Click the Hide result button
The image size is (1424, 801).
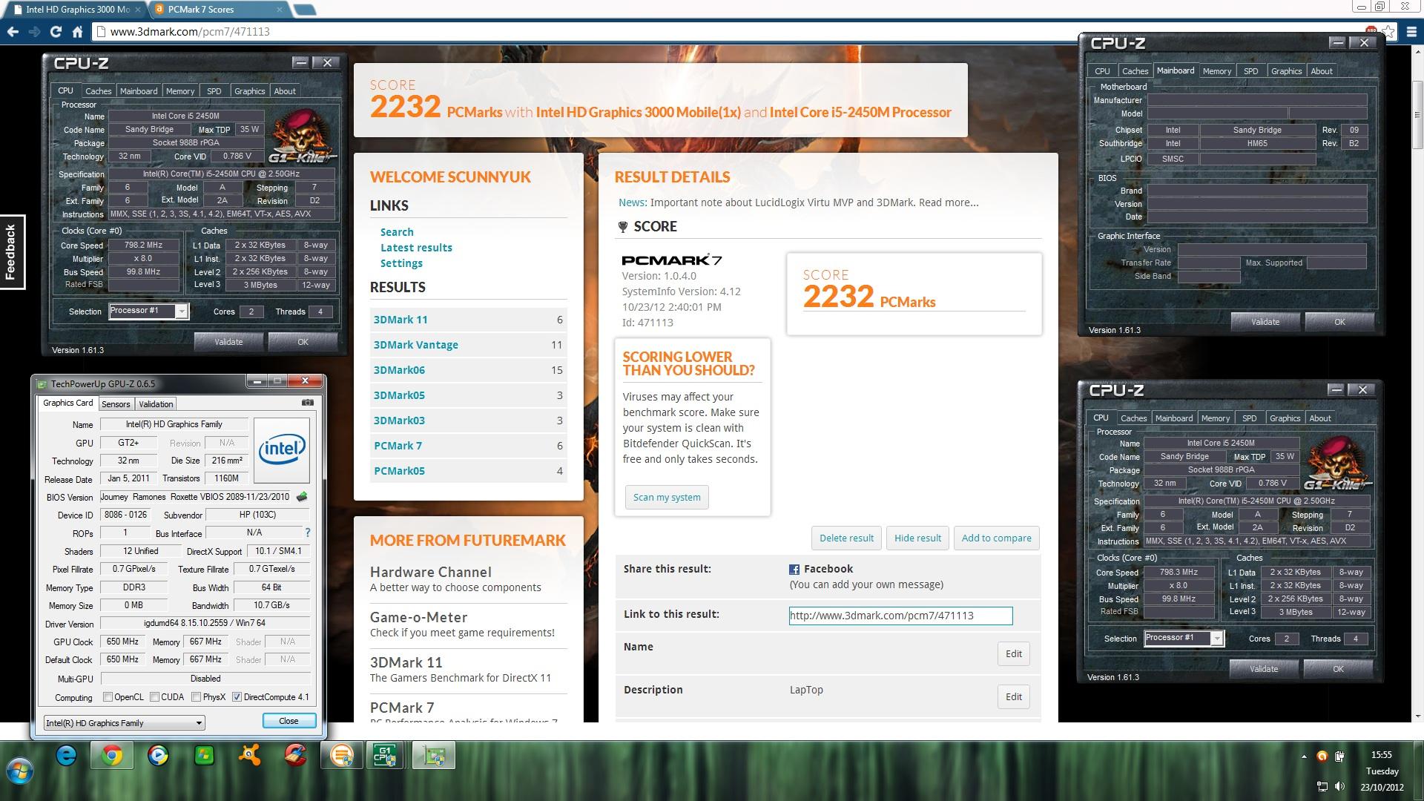(x=917, y=538)
